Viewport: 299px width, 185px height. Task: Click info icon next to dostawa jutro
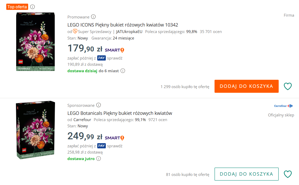point(99,158)
